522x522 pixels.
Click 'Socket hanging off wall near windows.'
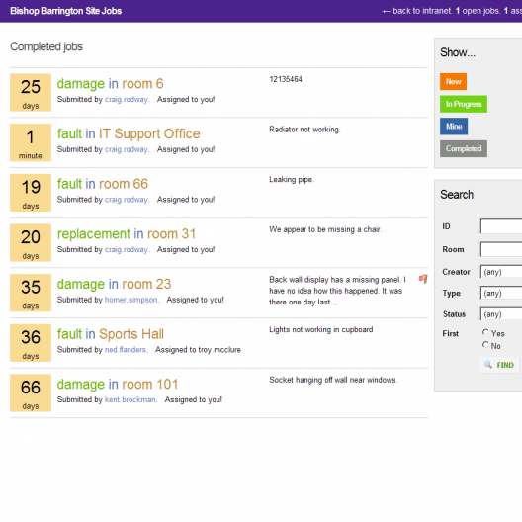click(333, 380)
